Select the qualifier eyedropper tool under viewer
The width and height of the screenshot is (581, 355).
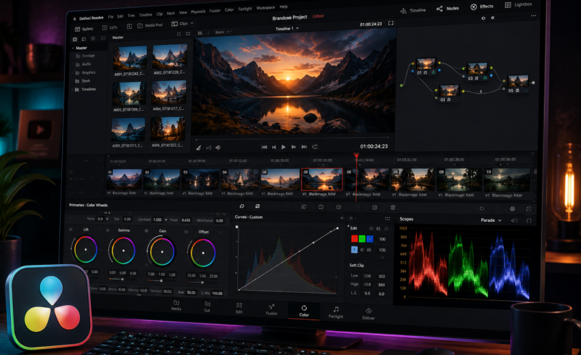point(199,147)
